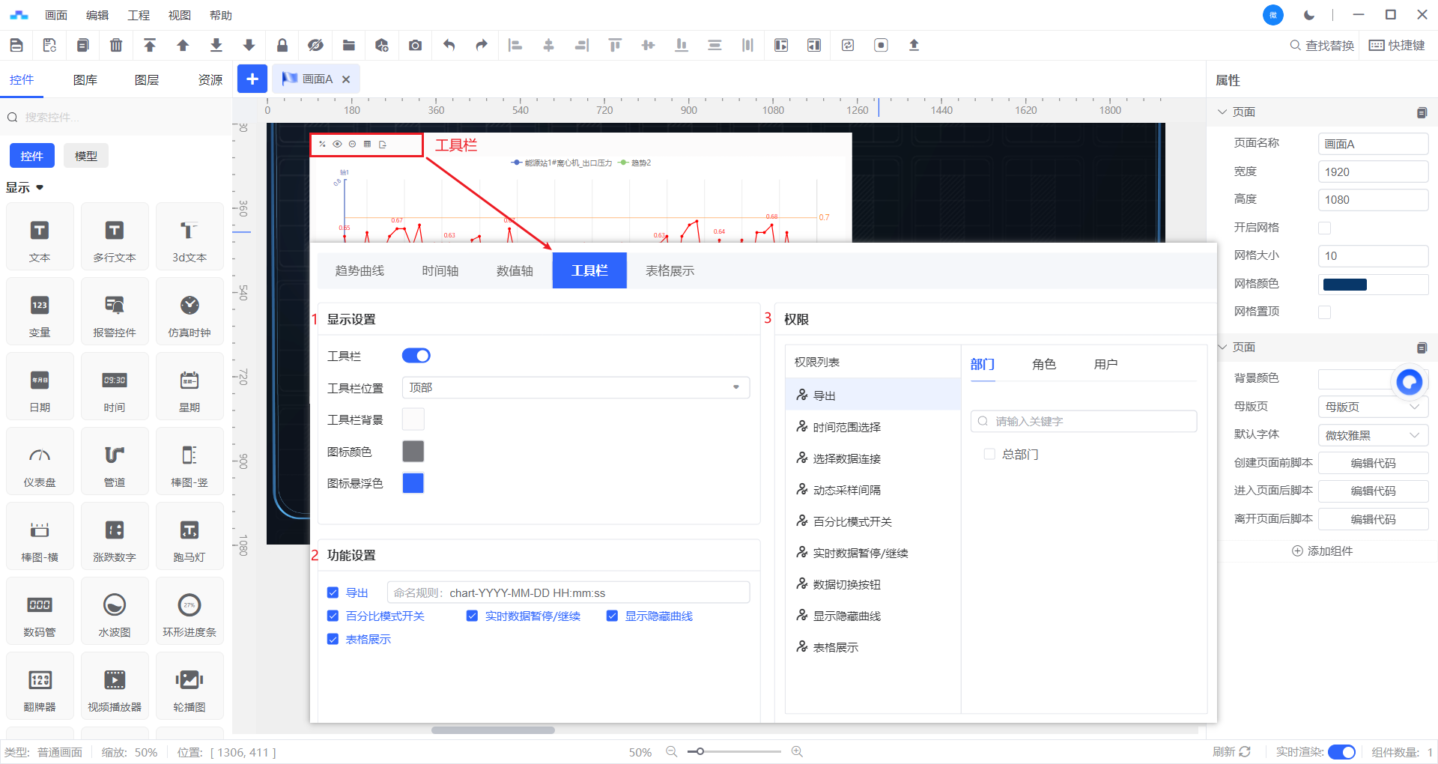Pick the water wave chart (水波图) widget

point(115,611)
